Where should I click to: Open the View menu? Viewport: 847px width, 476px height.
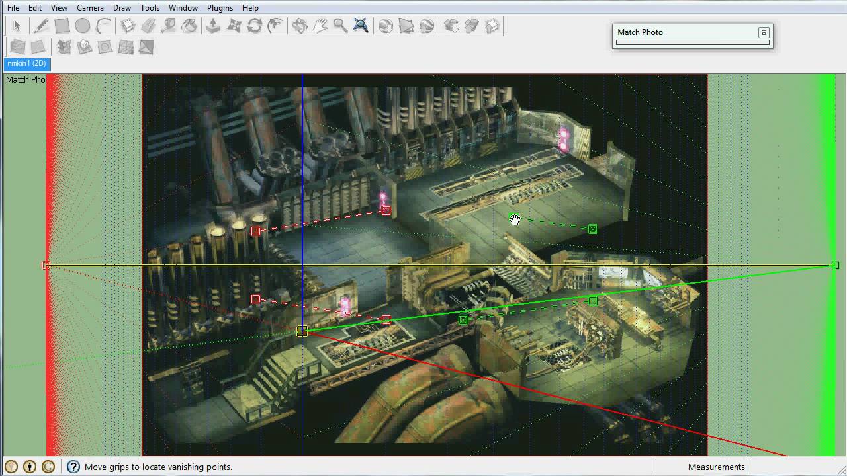coord(59,7)
